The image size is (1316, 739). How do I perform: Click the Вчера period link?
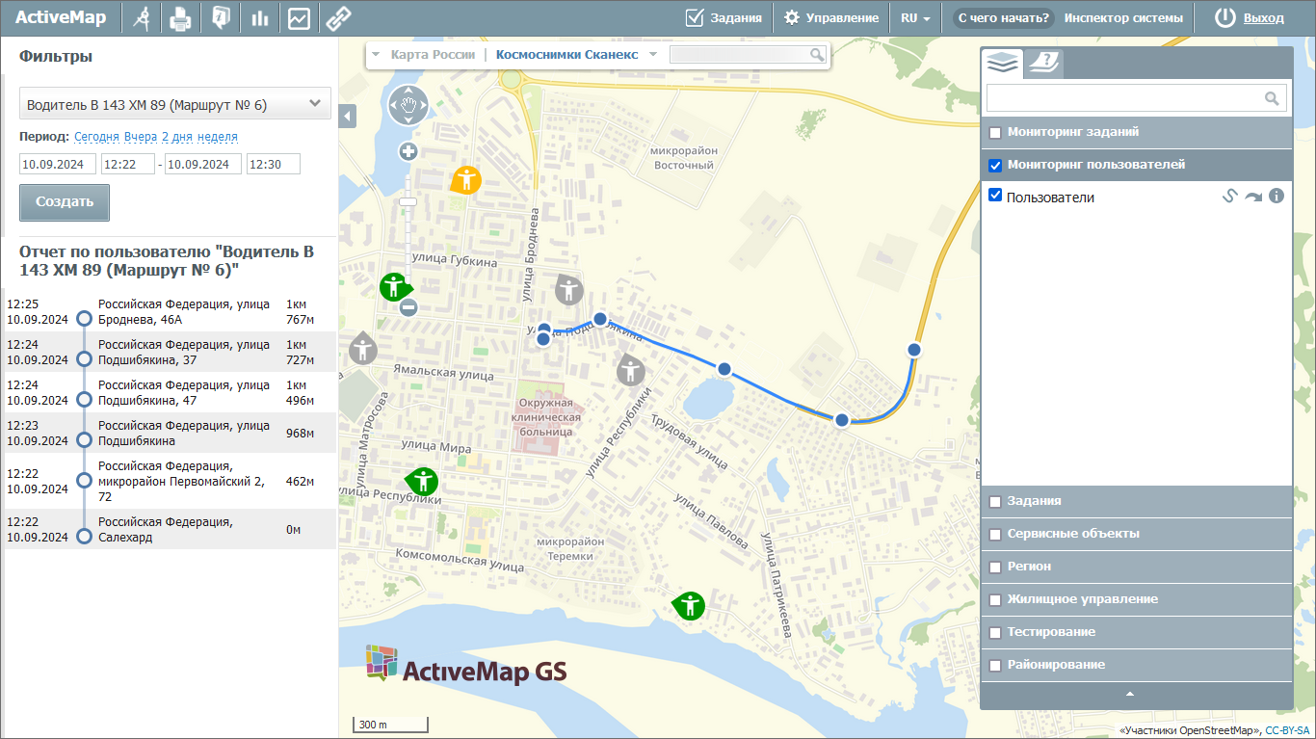tap(141, 137)
